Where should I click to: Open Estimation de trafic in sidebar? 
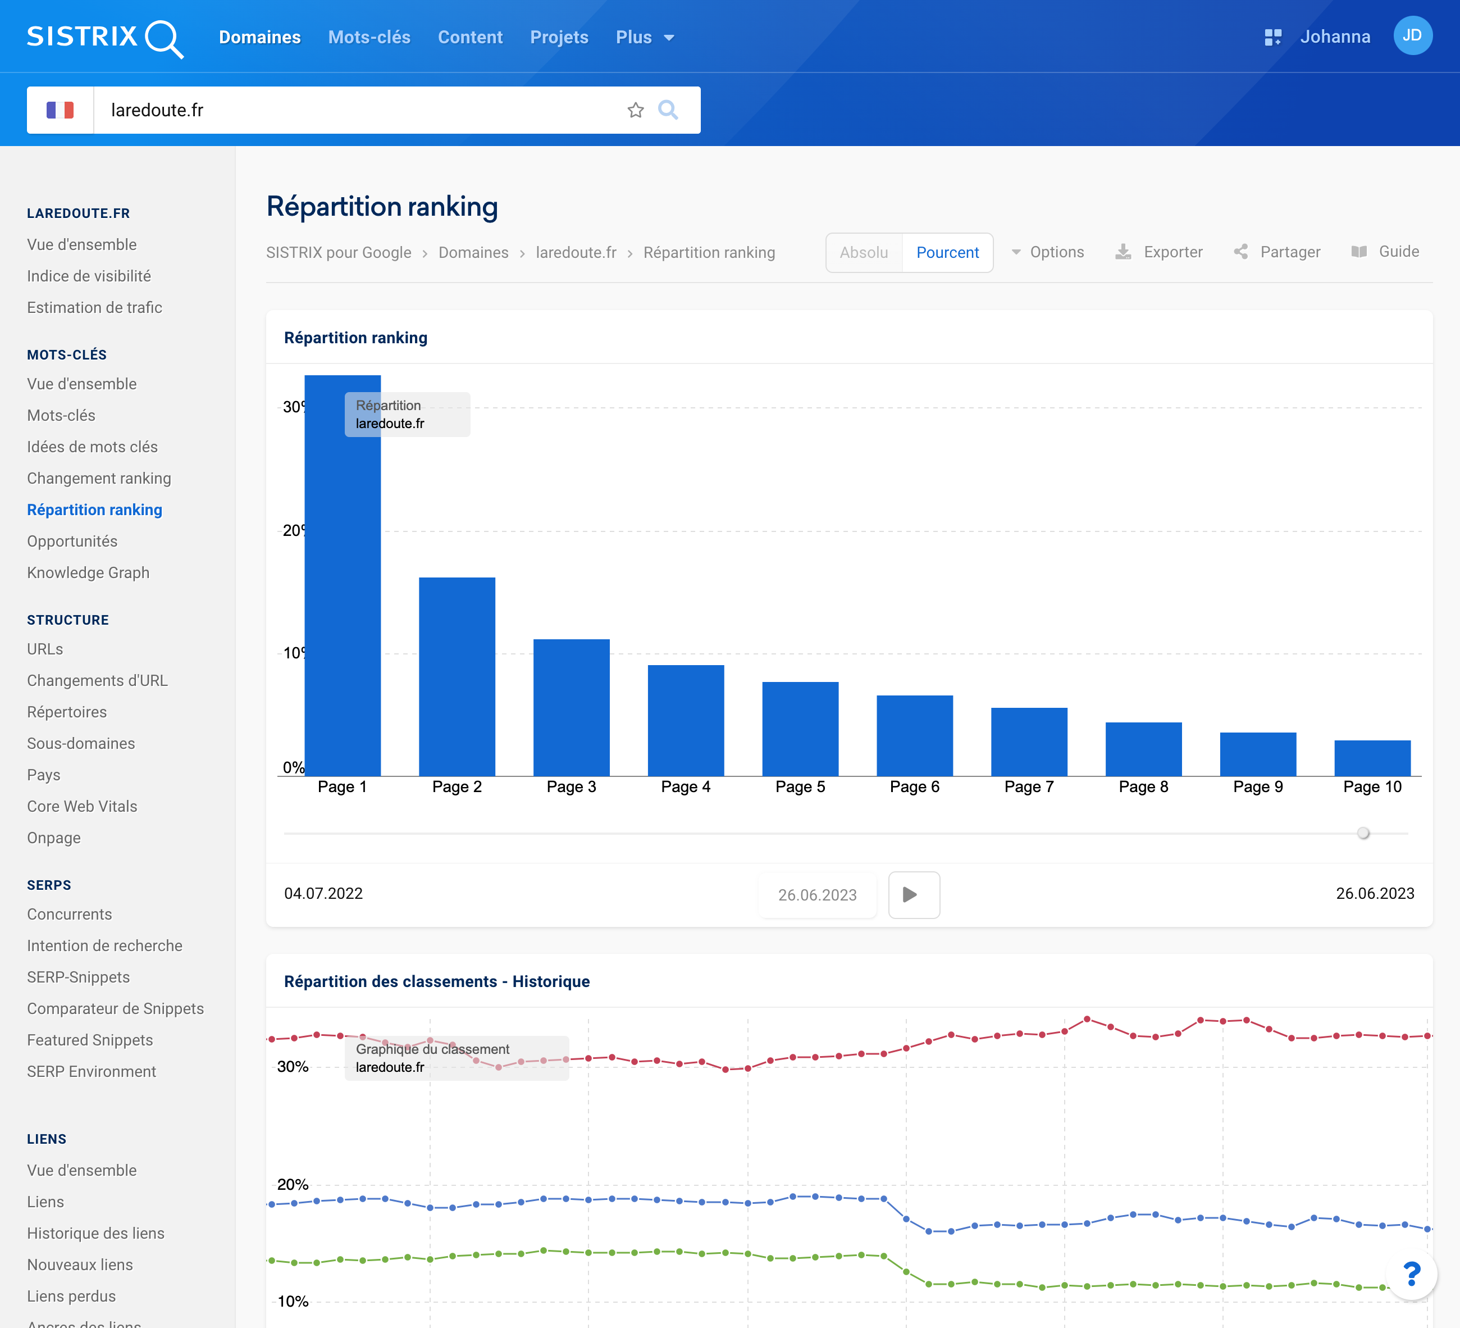pos(94,307)
